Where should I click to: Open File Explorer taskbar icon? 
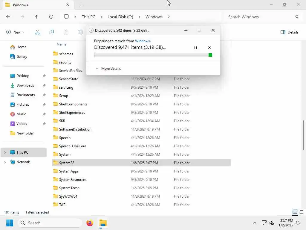(103, 223)
